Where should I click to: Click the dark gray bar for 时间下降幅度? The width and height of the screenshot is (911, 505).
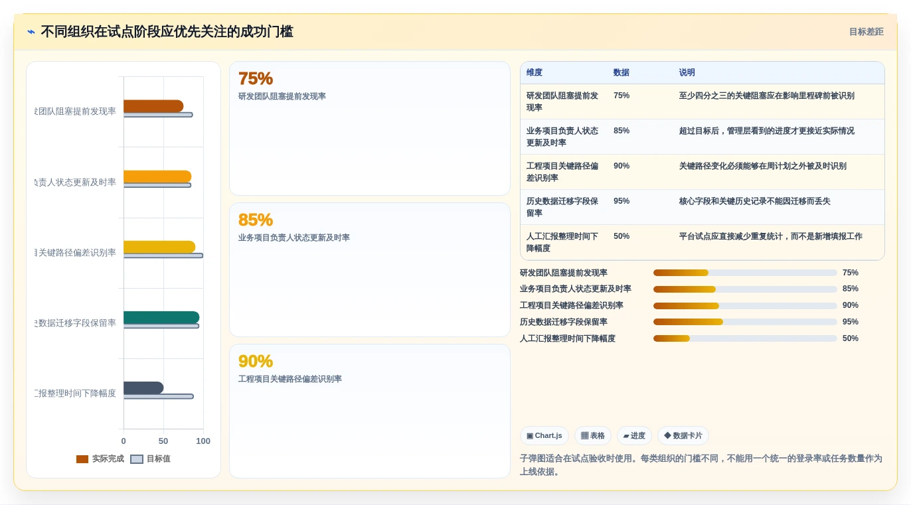pos(143,388)
